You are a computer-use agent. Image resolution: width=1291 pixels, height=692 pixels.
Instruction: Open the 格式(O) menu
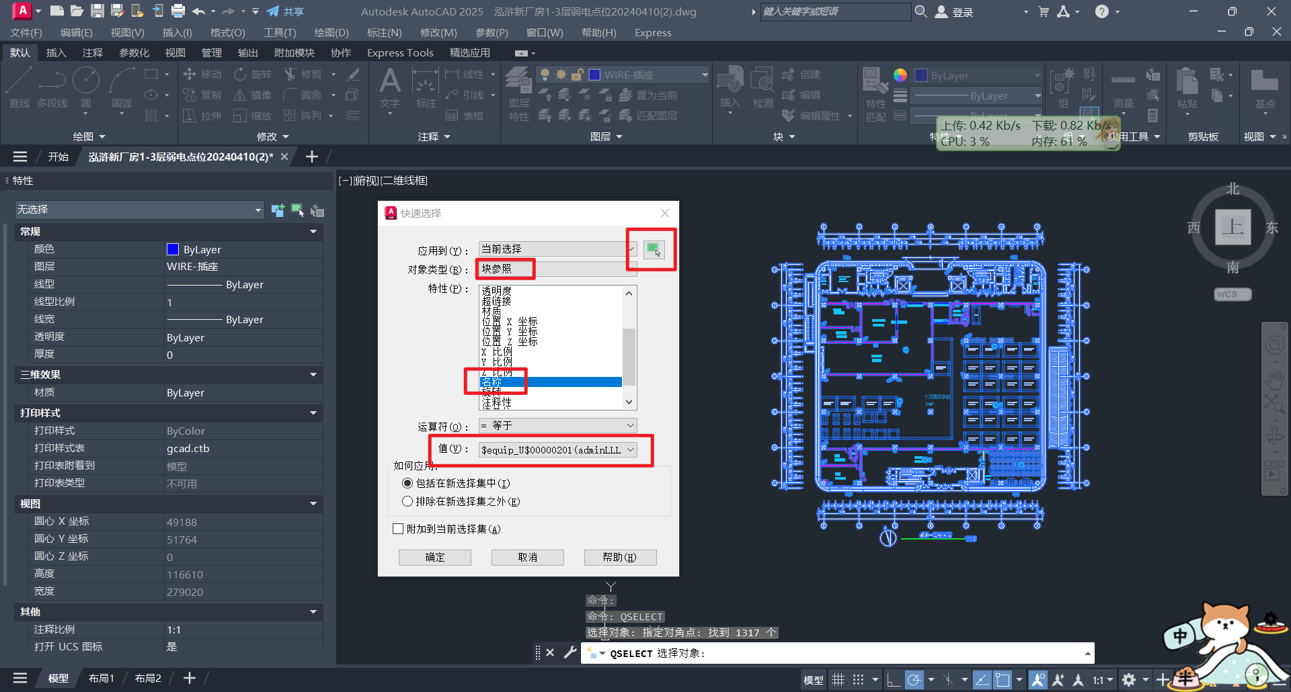(227, 32)
